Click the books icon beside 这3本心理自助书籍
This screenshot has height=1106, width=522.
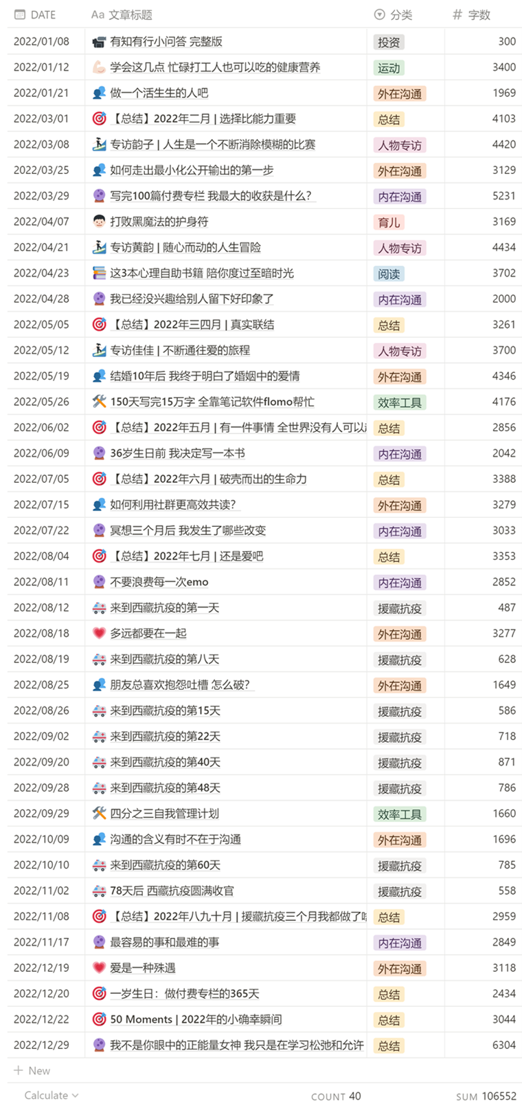99,273
